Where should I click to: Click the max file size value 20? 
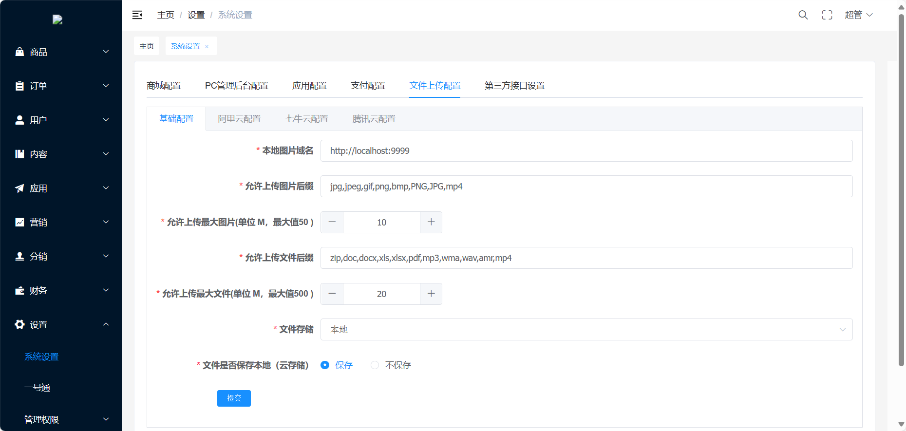tap(381, 294)
